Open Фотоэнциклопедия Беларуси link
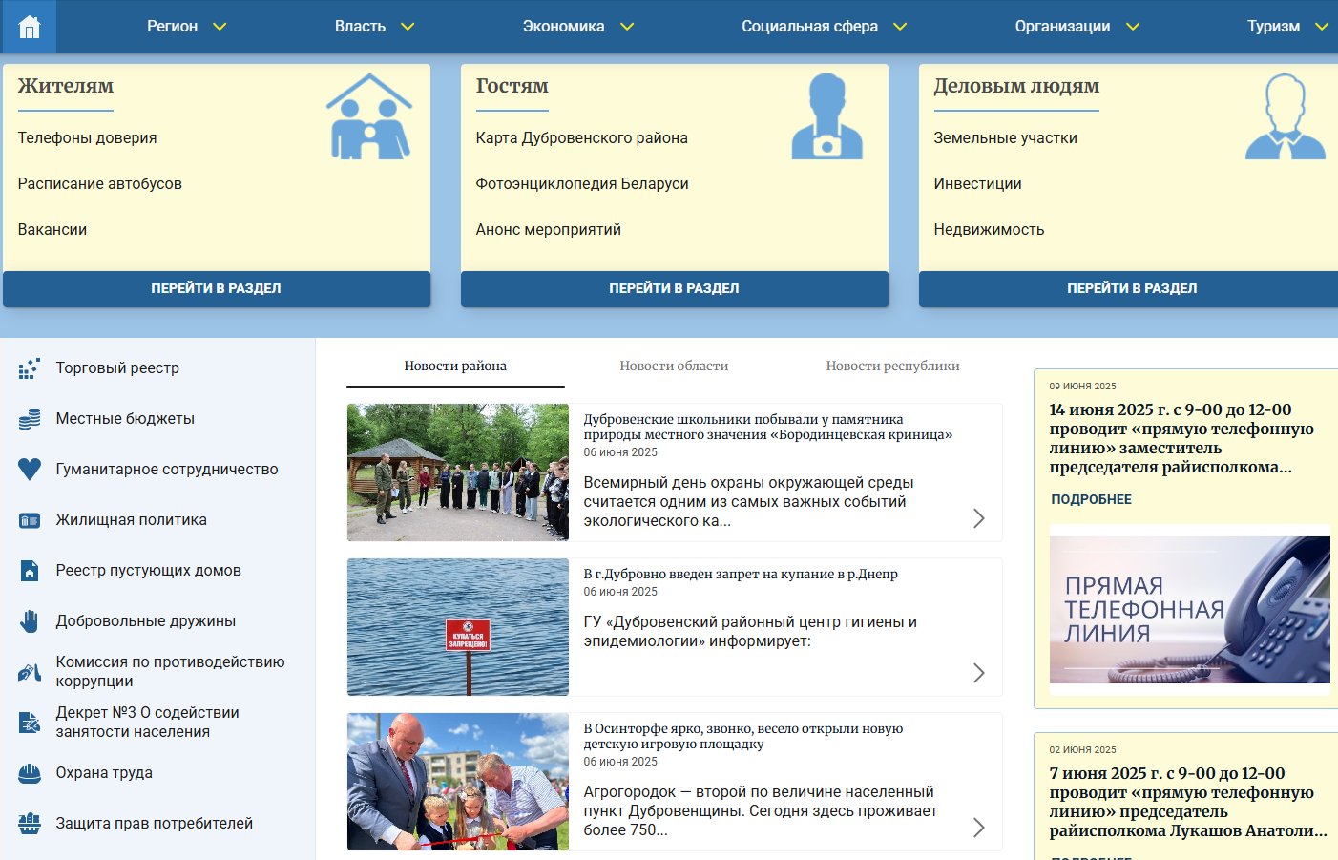The height and width of the screenshot is (860, 1338). pos(582,184)
